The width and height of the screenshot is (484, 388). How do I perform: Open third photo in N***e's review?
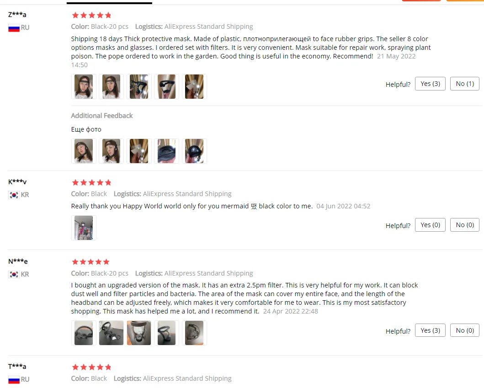pos(139,333)
